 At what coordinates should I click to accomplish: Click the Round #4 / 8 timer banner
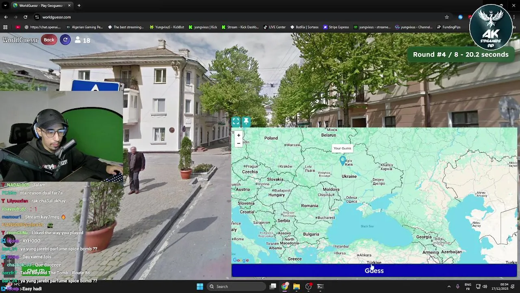tap(461, 55)
